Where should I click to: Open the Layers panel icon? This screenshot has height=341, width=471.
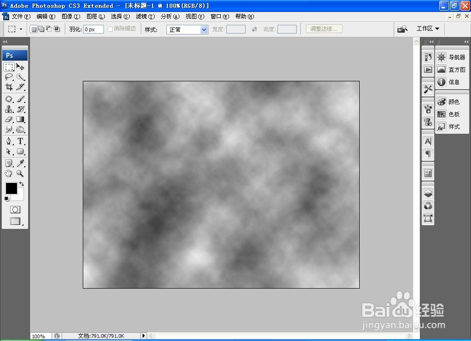(x=428, y=193)
